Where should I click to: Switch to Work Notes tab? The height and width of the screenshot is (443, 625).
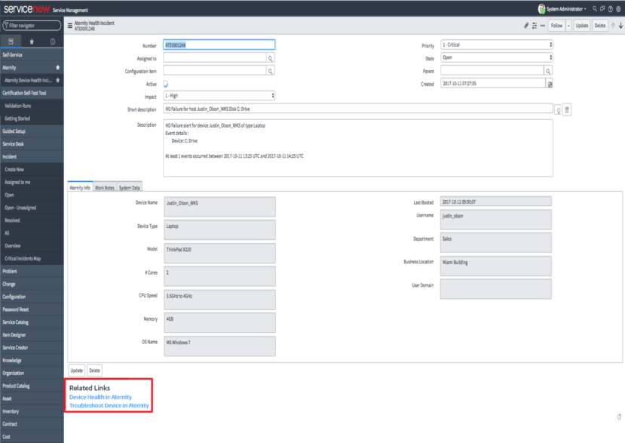(105, 188)
